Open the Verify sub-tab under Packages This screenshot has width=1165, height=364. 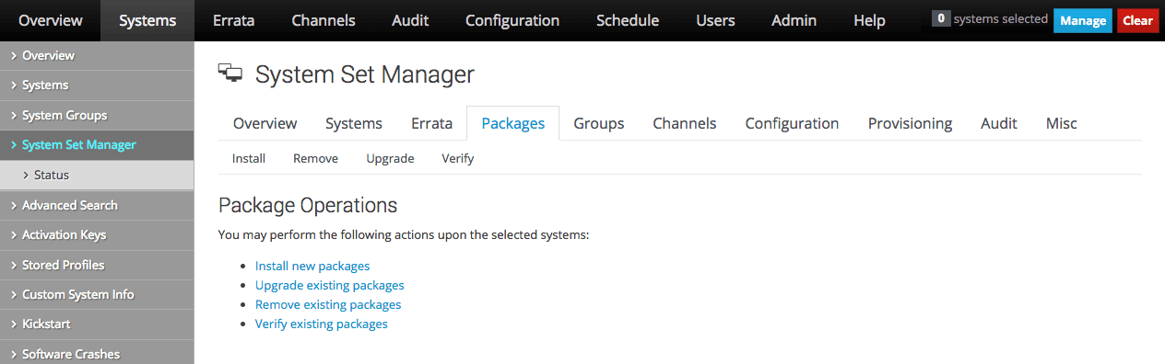(458, 158)
